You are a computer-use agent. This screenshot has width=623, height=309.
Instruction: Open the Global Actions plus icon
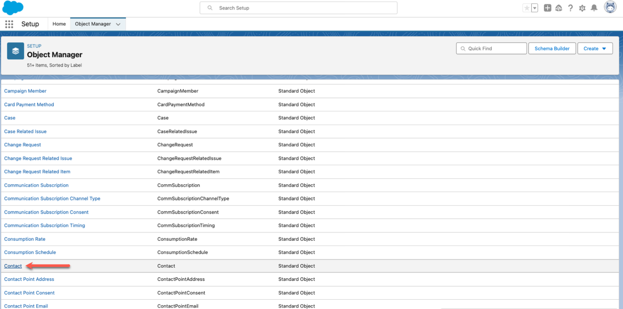pyautogui.click(x=547, y=8)
